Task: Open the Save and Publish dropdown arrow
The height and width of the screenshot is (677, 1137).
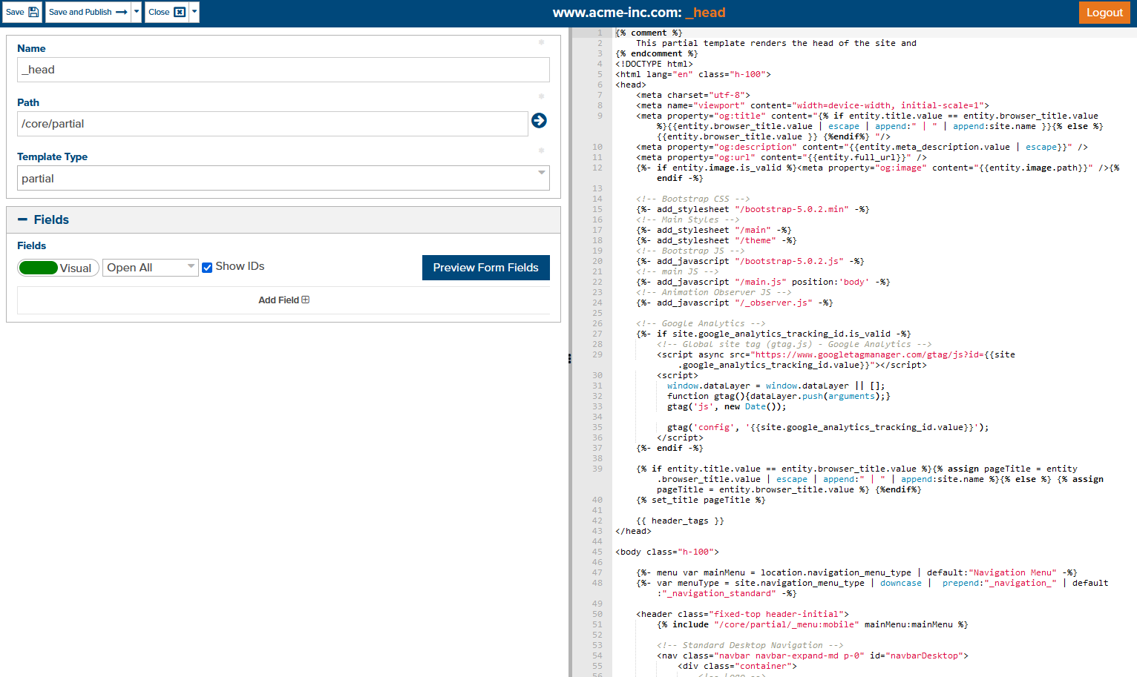Action: click(137, 12)
